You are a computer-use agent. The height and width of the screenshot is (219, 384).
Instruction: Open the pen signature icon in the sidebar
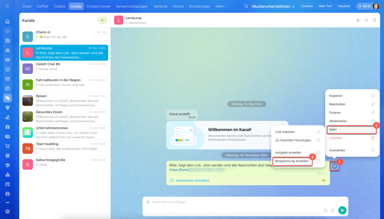coord(7,117)
